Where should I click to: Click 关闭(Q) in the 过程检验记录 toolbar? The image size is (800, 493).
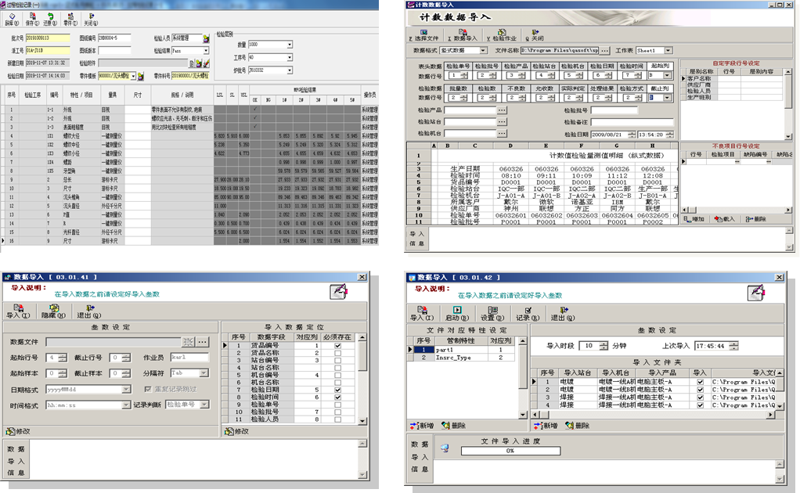click(x=91, y=20)
